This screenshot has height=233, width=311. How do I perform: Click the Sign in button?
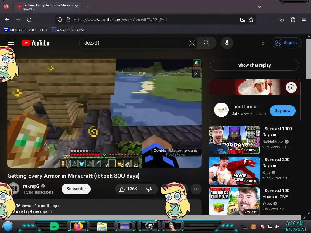pos(286,43)
